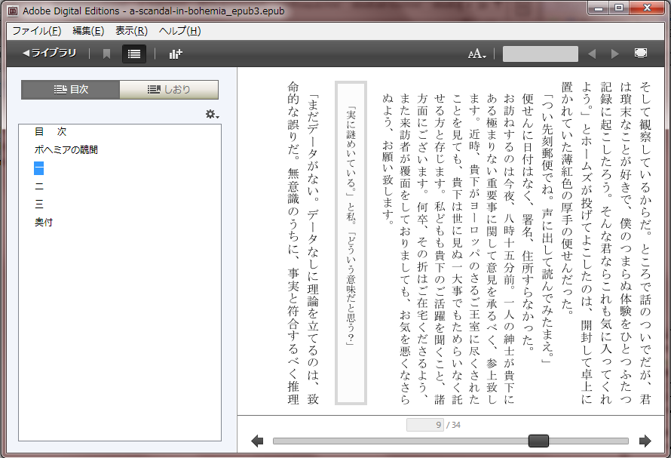This screenshot has height=458, width=671.
Task: Open the gear options dropdown in panel
Action: coord(212,114)
